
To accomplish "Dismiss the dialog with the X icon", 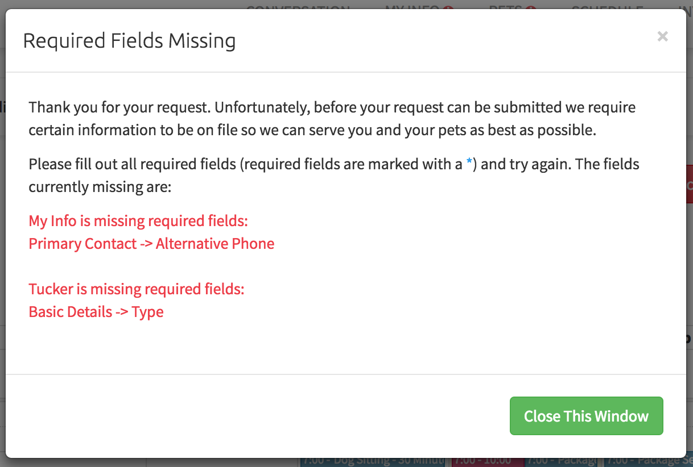I will (x=662, y=36).
